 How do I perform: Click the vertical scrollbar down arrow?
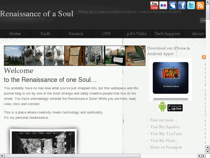click(208, 152)
